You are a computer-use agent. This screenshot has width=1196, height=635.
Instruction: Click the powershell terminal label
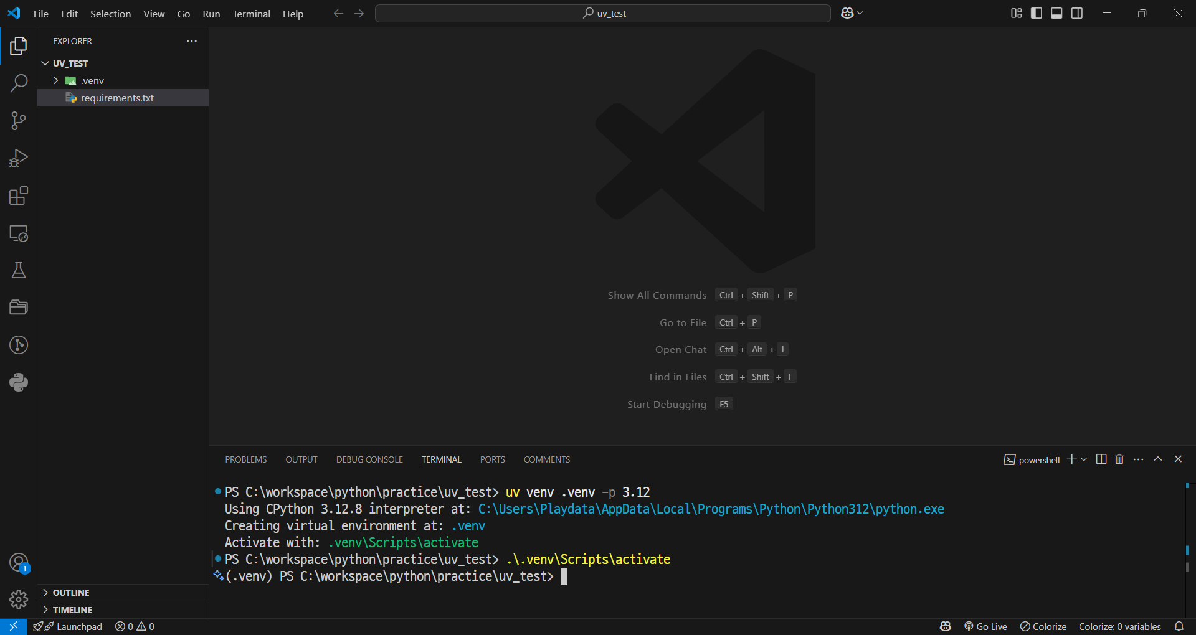[1032, 459]
